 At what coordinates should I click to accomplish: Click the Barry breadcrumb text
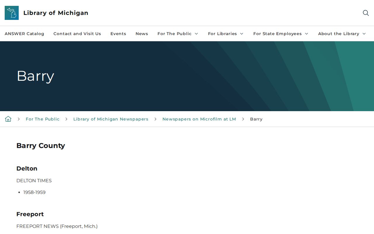pos(256,119)
